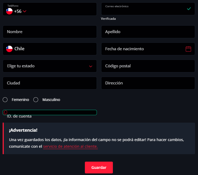Click the Dirección input field

click(x=148, y=83)
